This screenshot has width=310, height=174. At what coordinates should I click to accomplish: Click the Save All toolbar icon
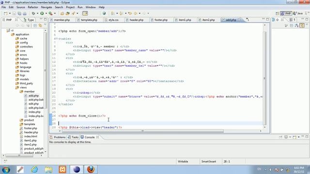19,14
